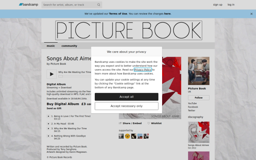Open the Terms of Use link

coord(118,14)
